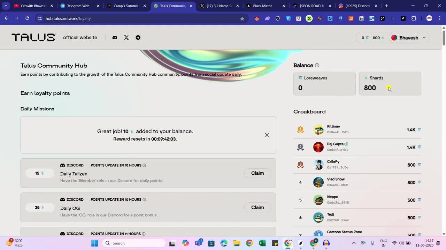Open MetaMask fox extension

click(x=257, y=18)
